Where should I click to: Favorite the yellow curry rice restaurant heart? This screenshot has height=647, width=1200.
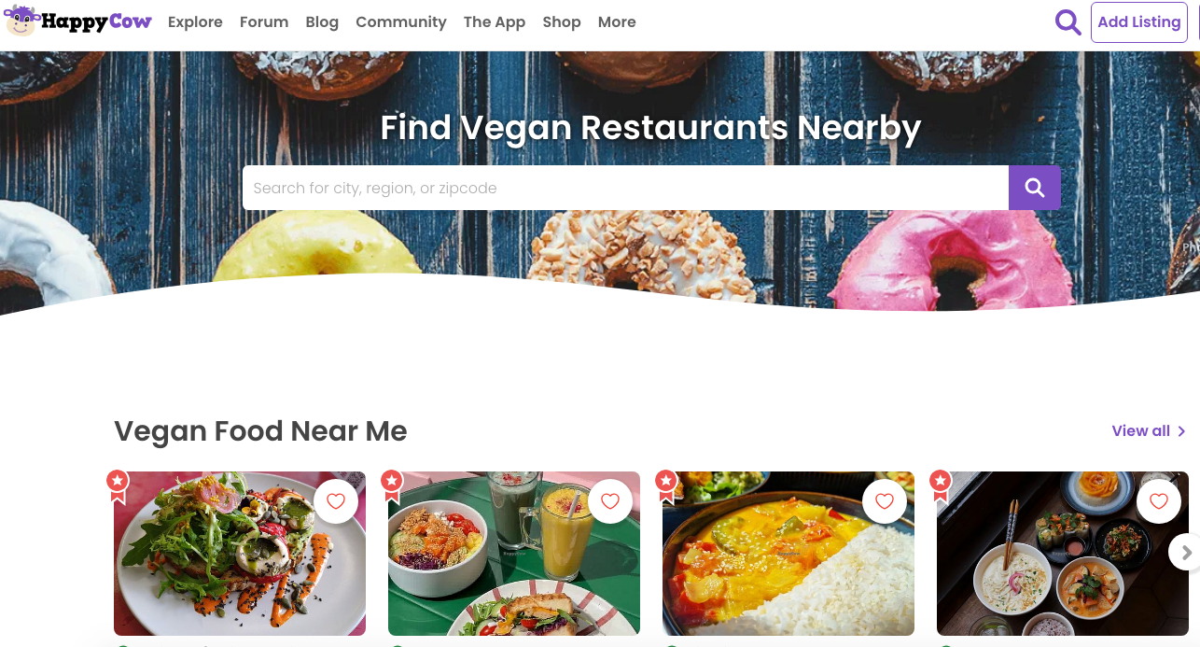click(x=885, y=501)
